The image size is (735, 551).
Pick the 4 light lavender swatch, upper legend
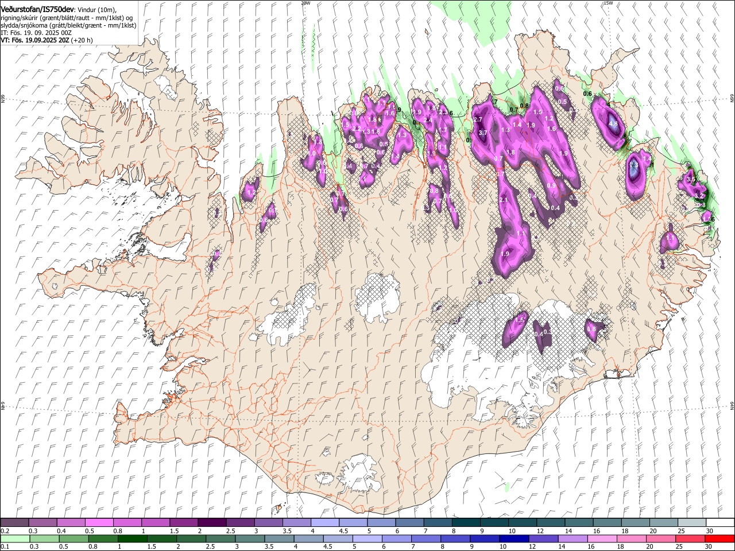point(325,523)
